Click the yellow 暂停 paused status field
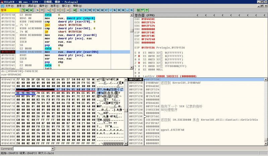Screen dimensions: 268x156 click(x=10, y=10)
